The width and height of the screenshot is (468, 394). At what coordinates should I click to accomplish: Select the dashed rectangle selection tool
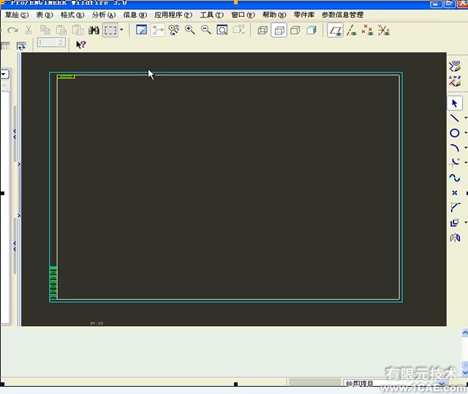(x=110, y=30)
